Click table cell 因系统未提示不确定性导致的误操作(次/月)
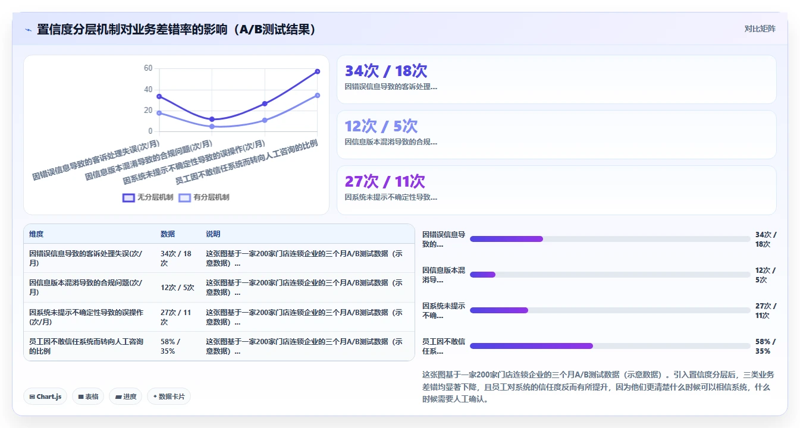 pyautogui.click(x=89, y=317)
